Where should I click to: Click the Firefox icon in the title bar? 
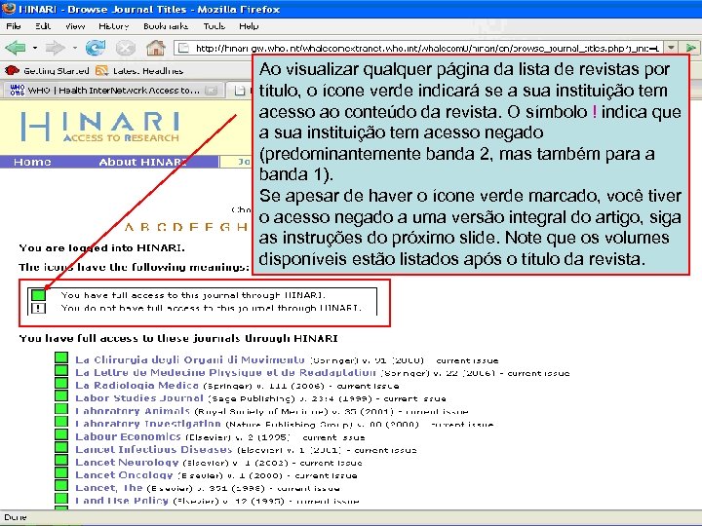click(9, 9)
